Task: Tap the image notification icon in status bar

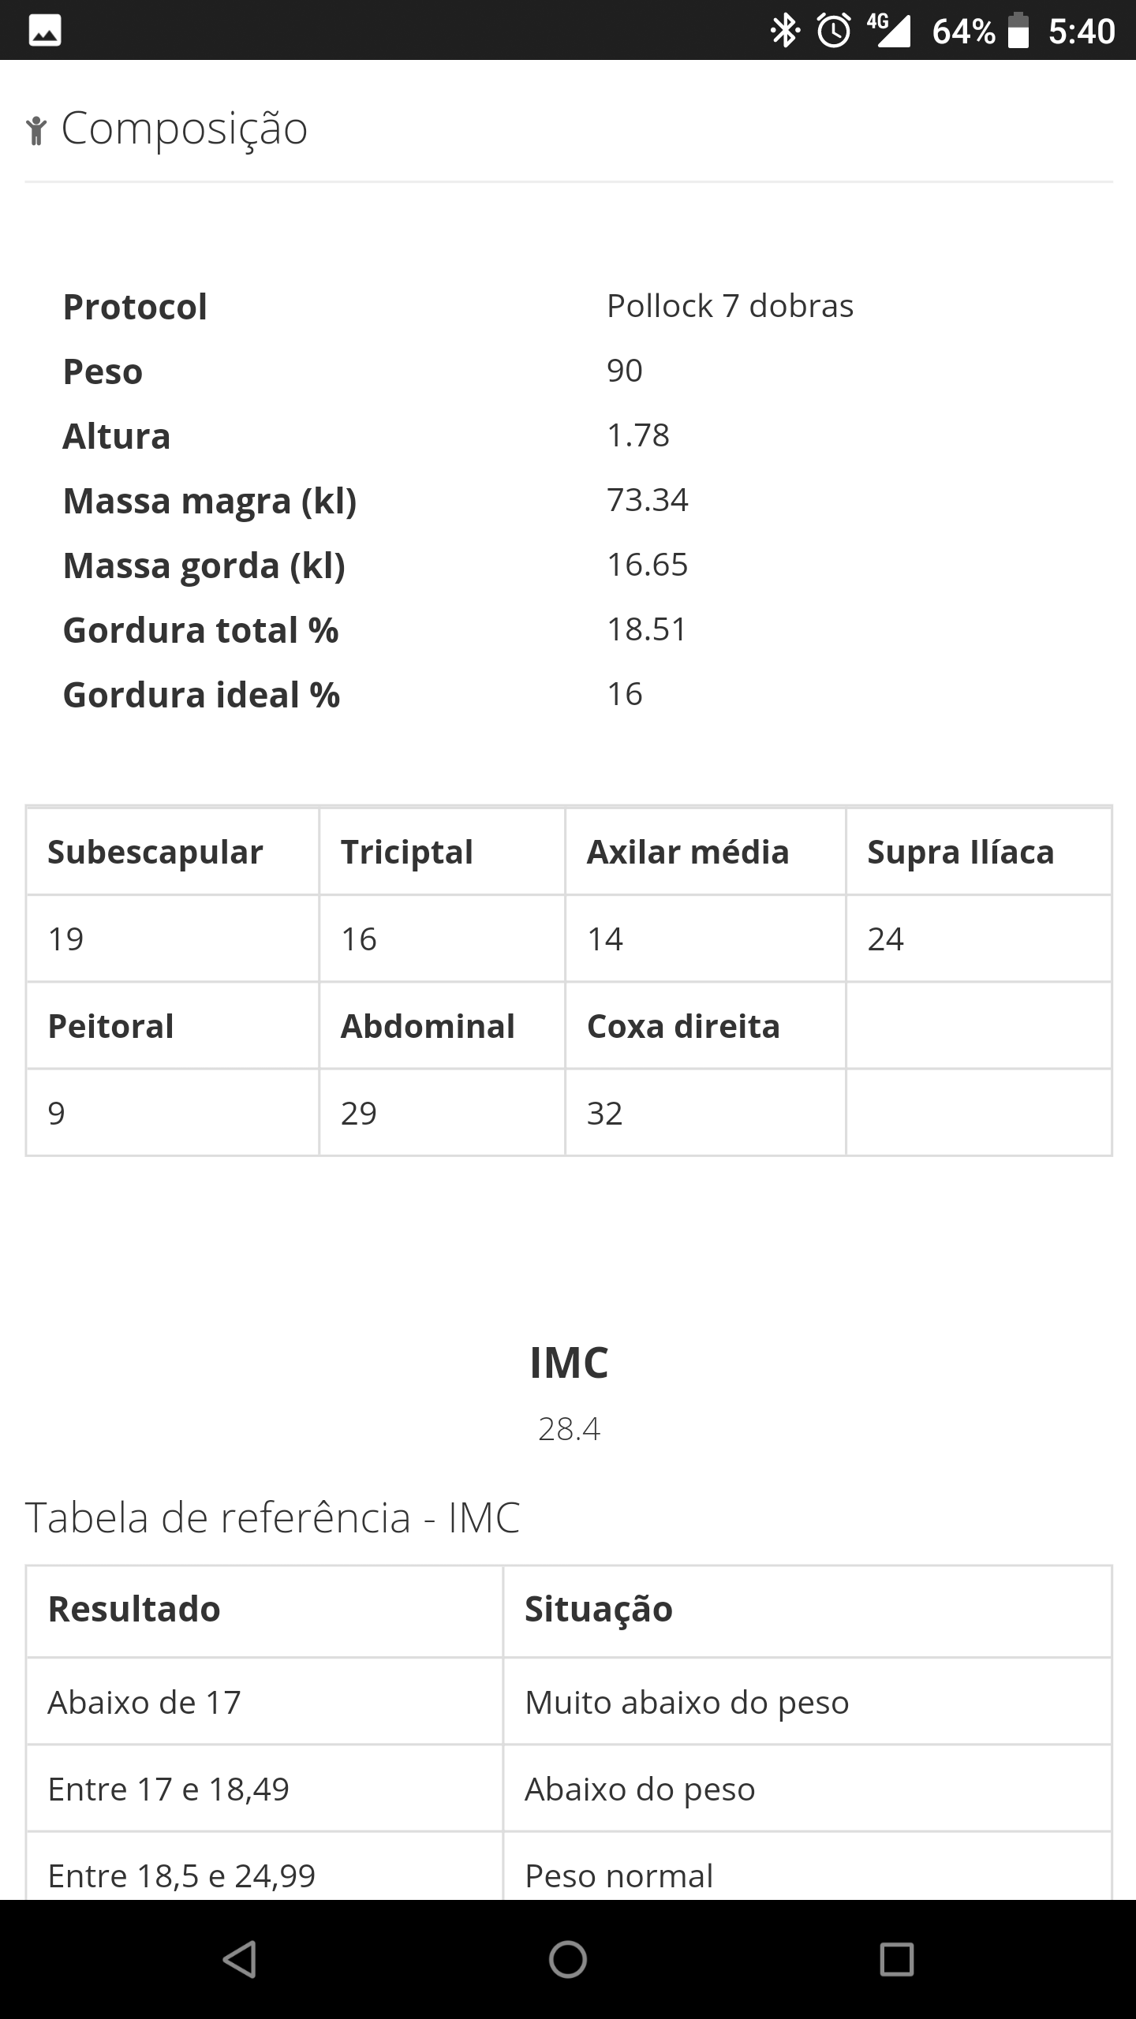Action: [45, 31]
